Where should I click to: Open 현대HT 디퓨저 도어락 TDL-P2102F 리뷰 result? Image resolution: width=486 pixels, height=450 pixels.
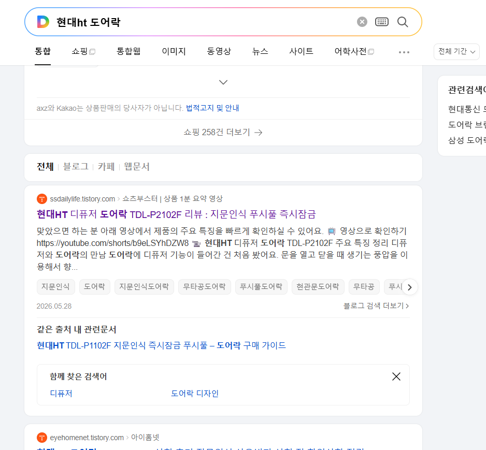coord(176,214)
